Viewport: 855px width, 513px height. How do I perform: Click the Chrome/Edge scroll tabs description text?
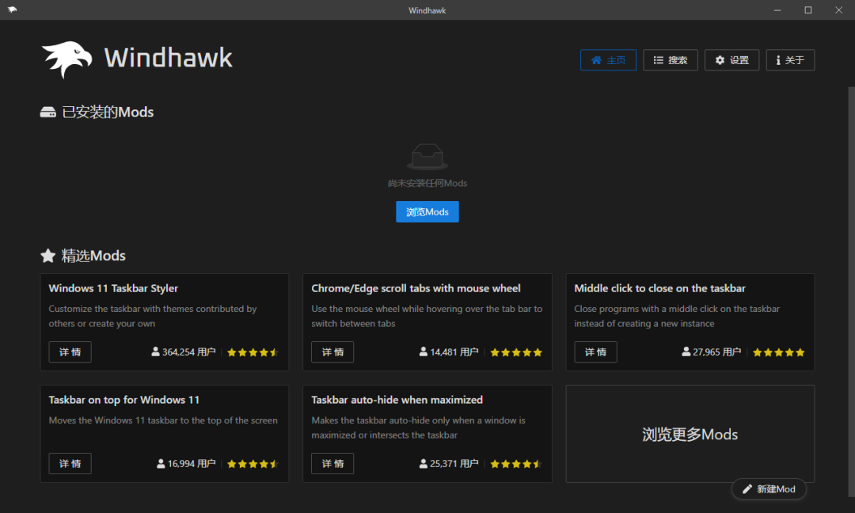(427, 316)
